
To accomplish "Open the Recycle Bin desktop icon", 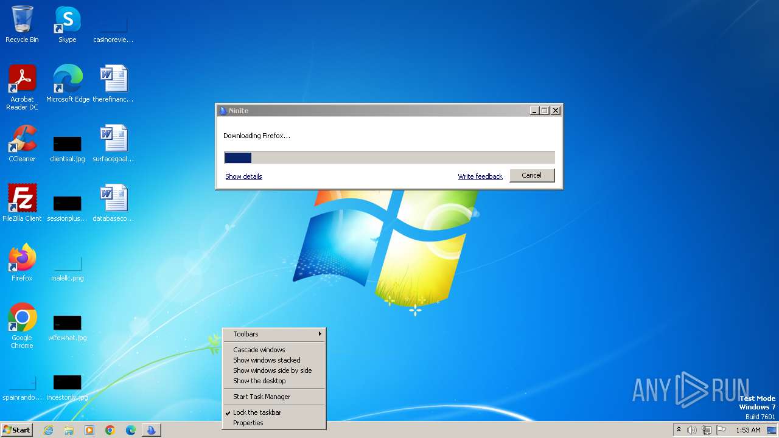I will (x=22, y=24).
